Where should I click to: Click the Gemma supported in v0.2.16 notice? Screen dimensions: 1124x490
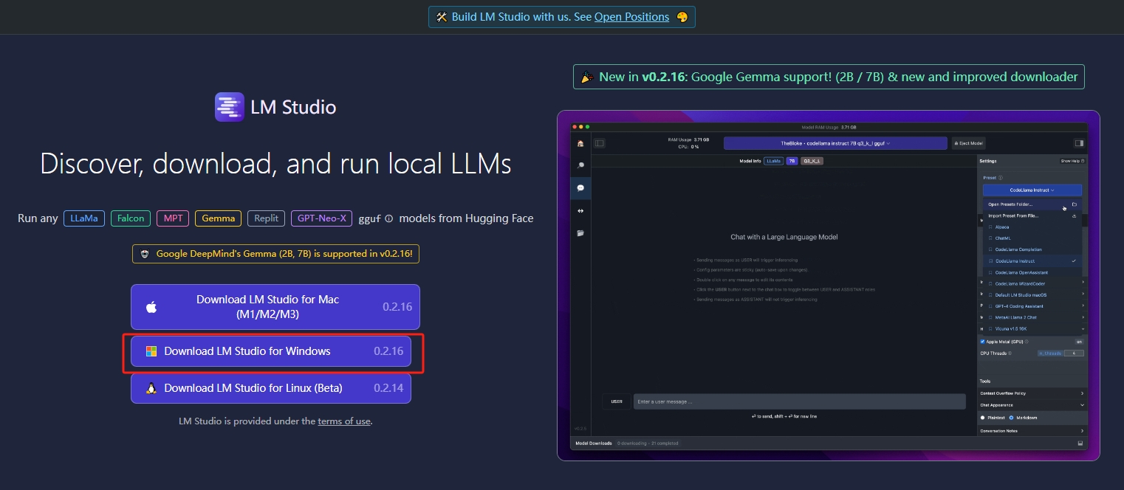coord(276,254)
